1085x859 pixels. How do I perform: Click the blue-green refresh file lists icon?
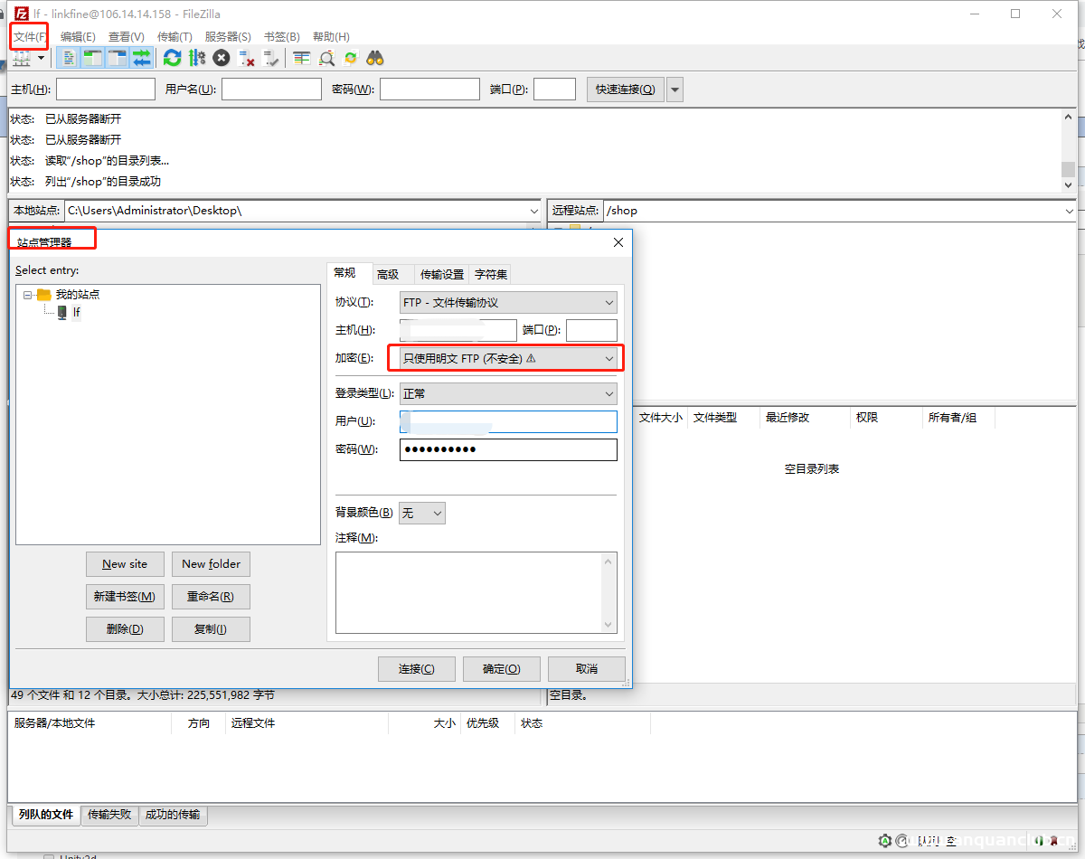tap(172, 58)
